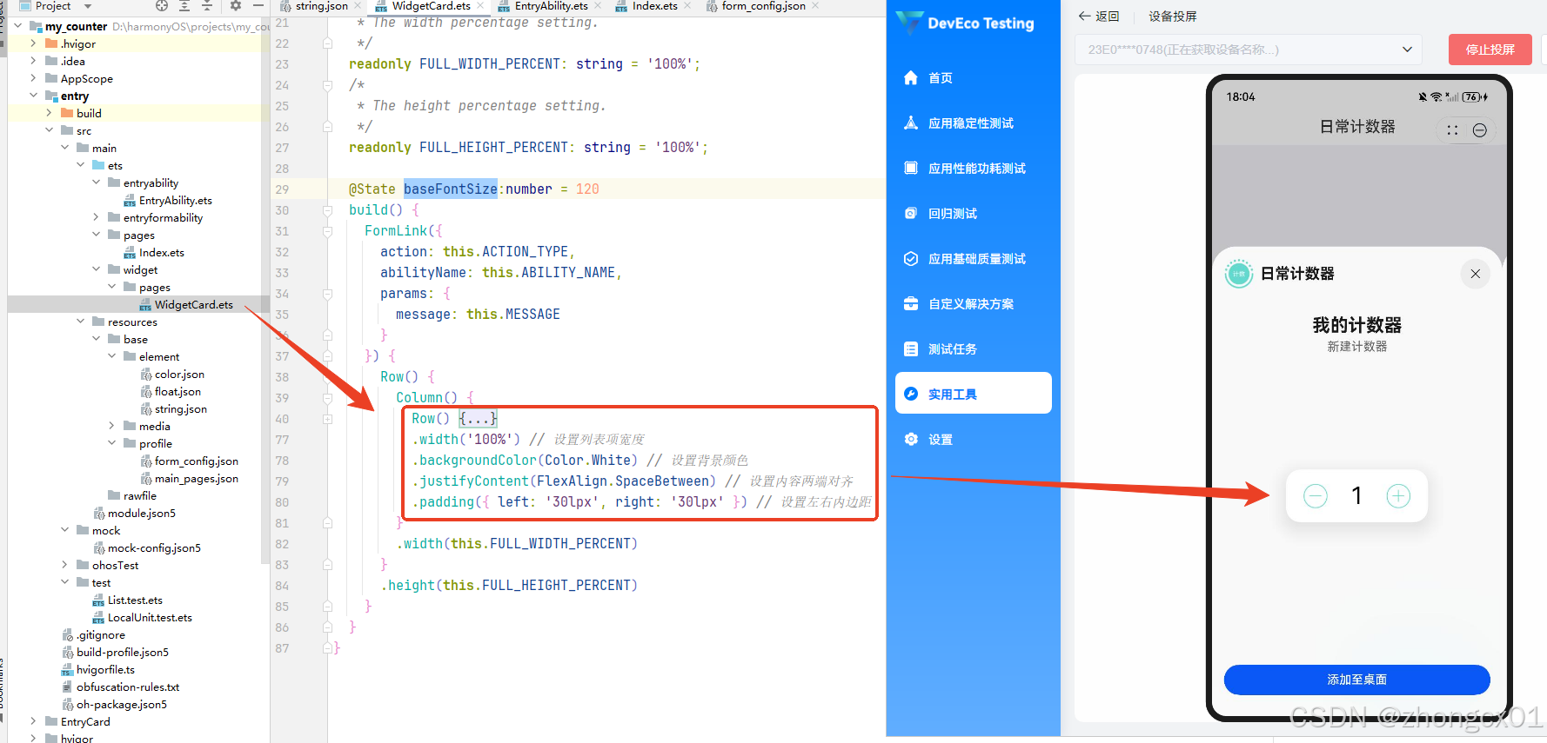Image resolution: width=1547 pixels, height=743 pixels.
Task: Open LocalUnit.test.ets file
Action: [150, 618]
